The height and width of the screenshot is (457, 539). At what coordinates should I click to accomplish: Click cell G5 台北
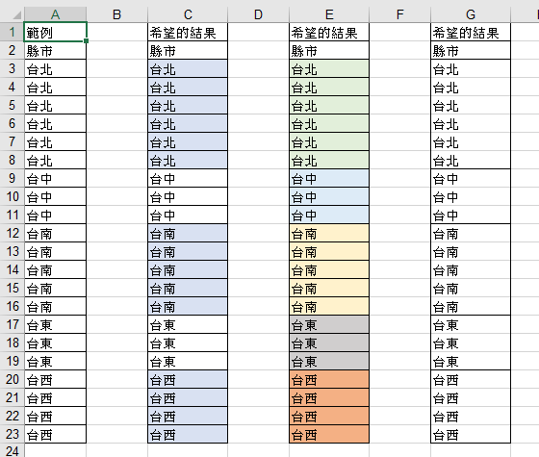471,105
